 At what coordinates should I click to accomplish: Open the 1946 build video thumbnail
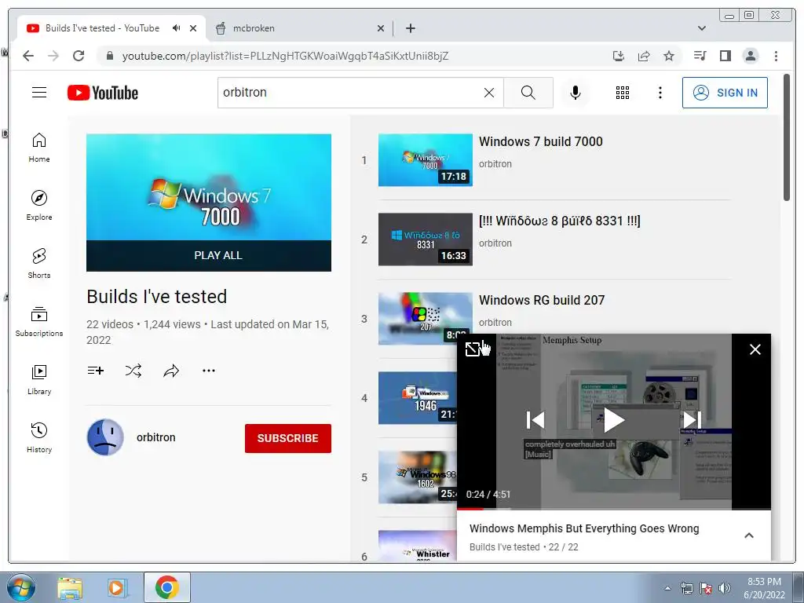click(x=418, y=398)
